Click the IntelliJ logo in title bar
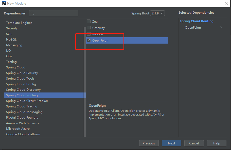The height and width of the screenshot is (150, 231). (4, 4)
